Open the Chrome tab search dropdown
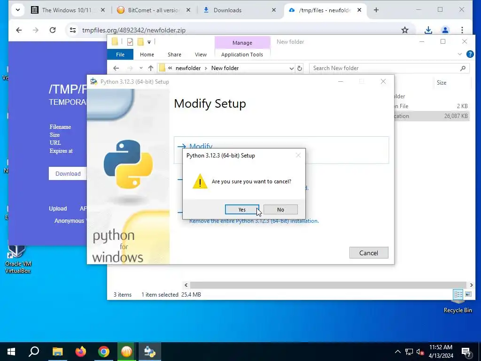 [x=18, y=10]
